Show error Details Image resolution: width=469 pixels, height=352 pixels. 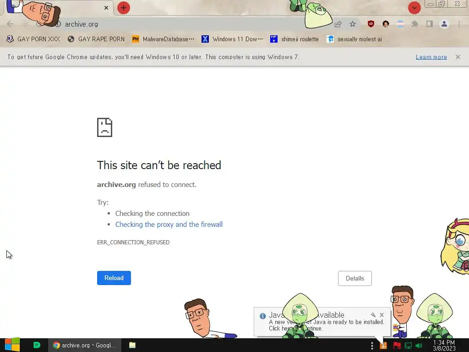click(x=355, y=278)
